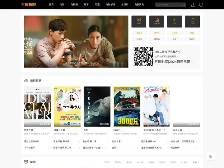Open the 弹子球游戏 第二季 list link

[x=62, y=147]
